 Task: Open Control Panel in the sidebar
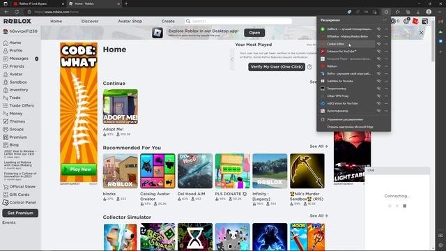[x=20, y=203]
